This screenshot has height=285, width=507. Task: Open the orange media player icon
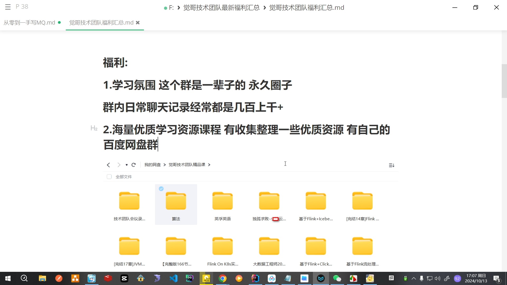pyautogui.click(x=239, y=278)
